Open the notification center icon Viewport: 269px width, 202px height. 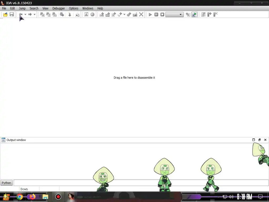pos(260,197)
